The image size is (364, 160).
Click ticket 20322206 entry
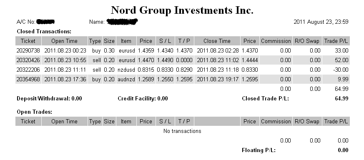coord(28,70)
